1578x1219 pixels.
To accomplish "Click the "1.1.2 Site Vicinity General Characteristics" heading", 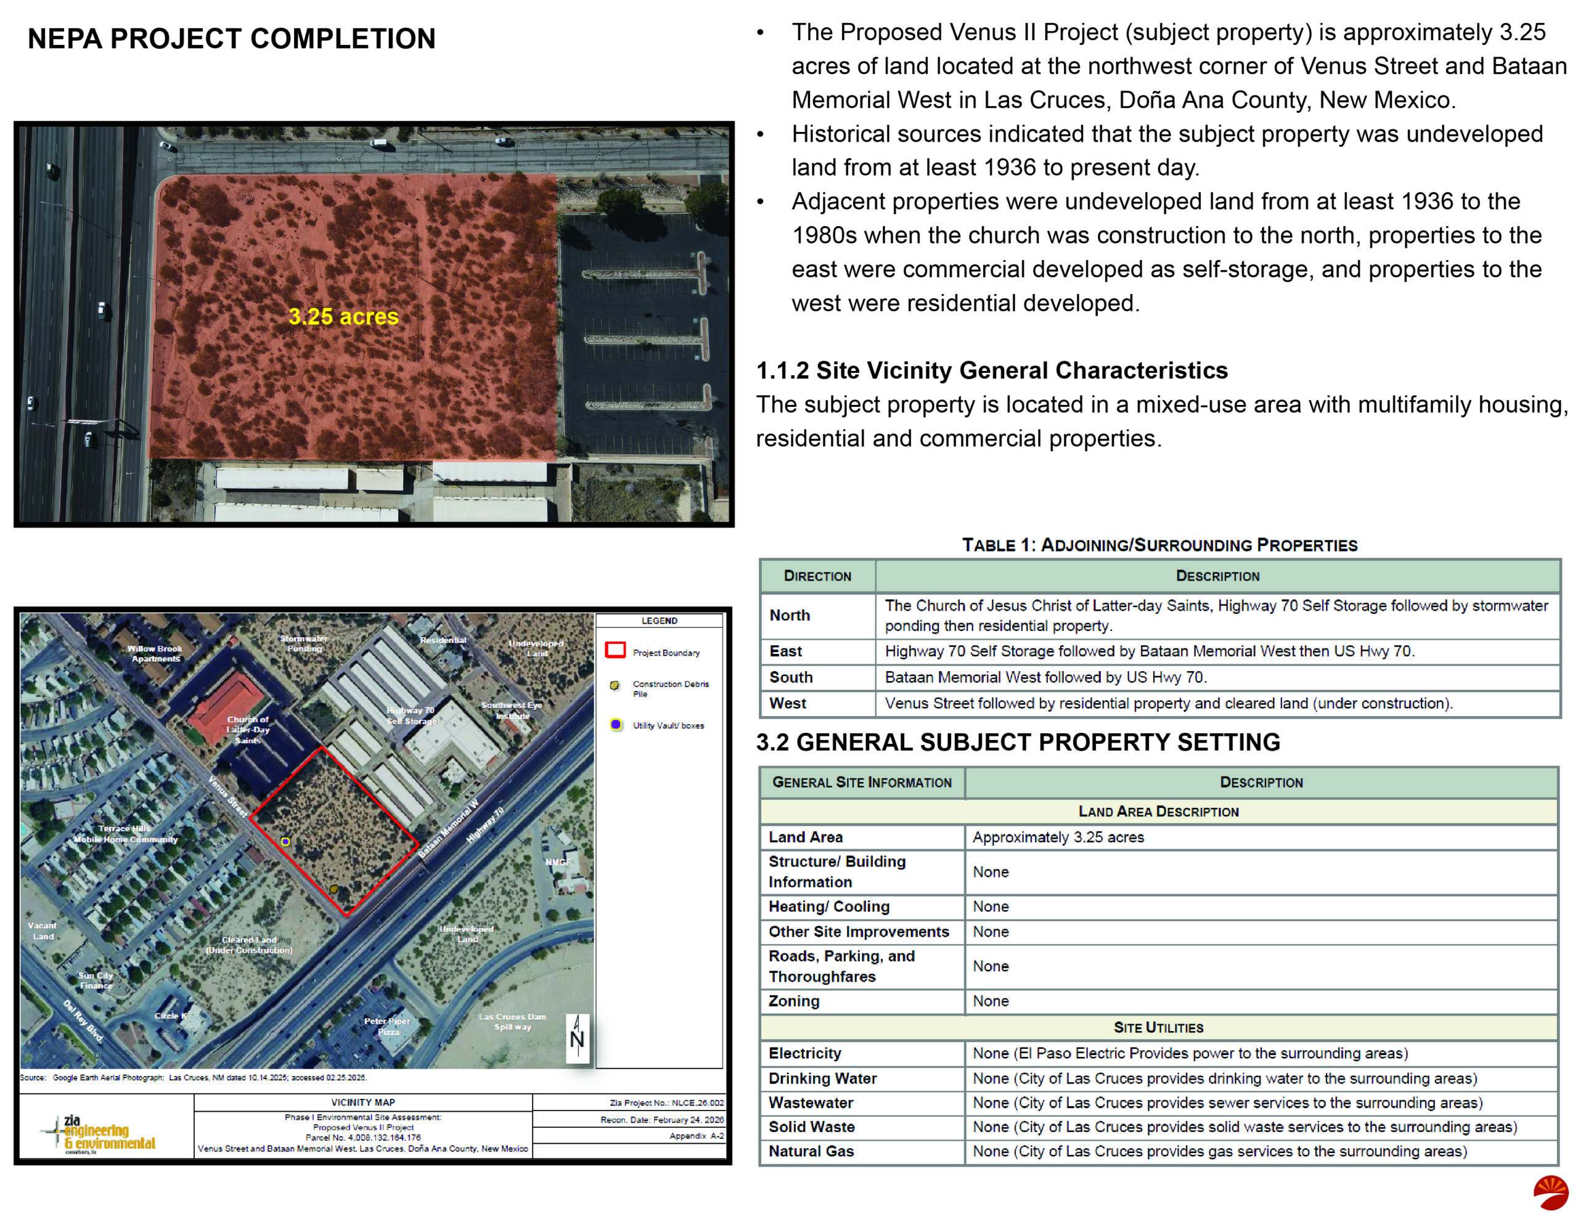I will (991, 370).
